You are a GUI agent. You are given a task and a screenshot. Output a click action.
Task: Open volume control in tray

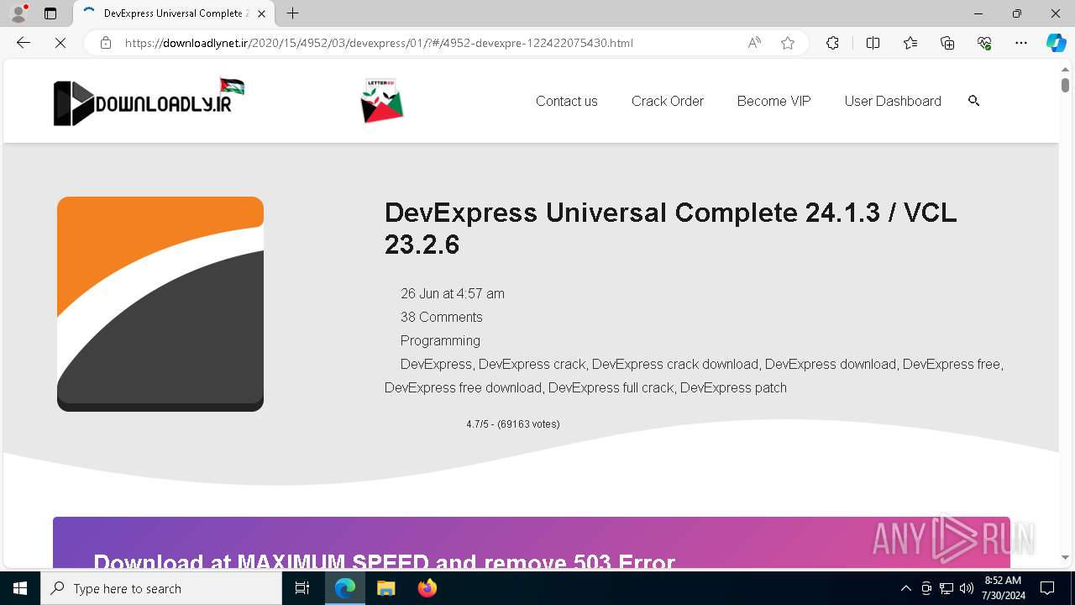click(x=967, y=588)
